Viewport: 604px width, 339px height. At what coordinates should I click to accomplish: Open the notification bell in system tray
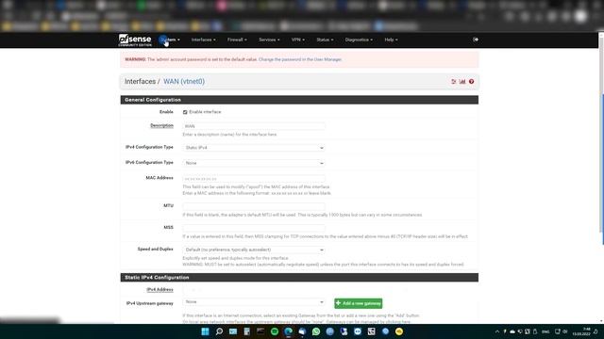point(596,331)
